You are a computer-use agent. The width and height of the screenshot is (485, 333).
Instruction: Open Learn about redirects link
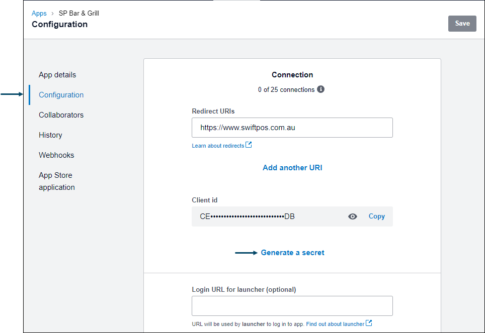(x=218, y=146)
